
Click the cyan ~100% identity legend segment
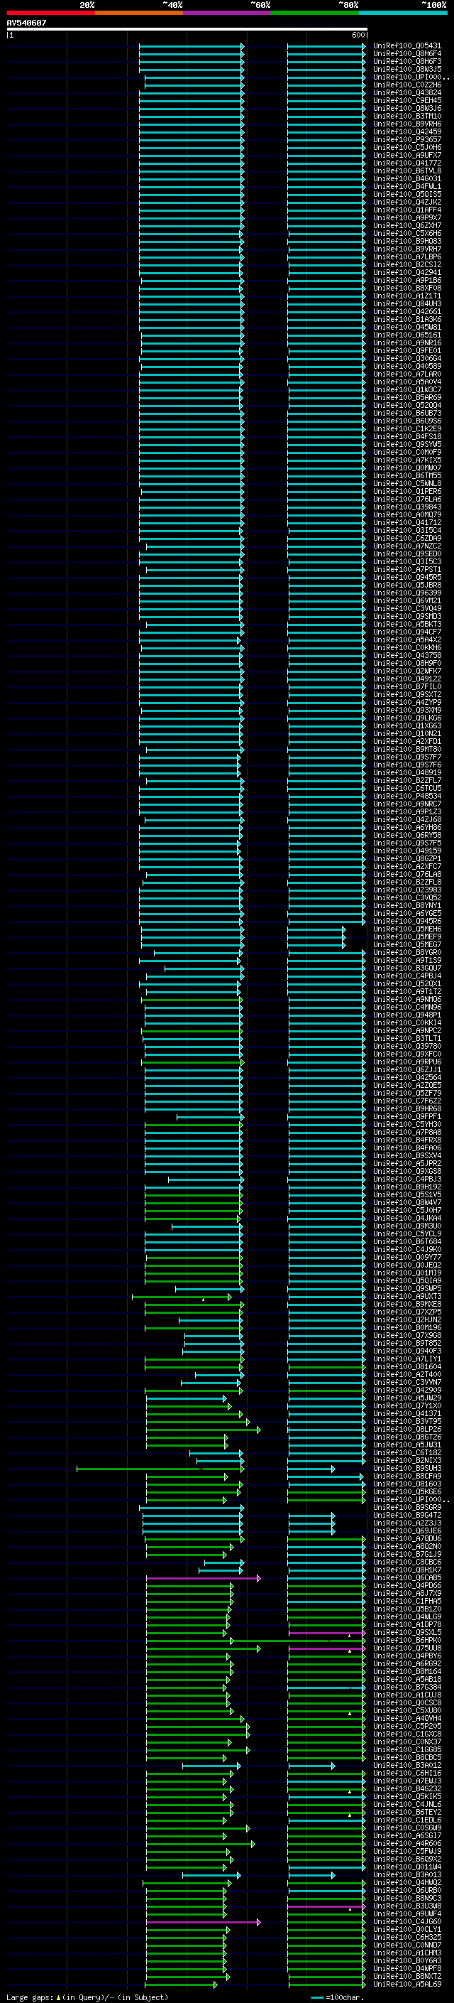click(x=403, y=13)
